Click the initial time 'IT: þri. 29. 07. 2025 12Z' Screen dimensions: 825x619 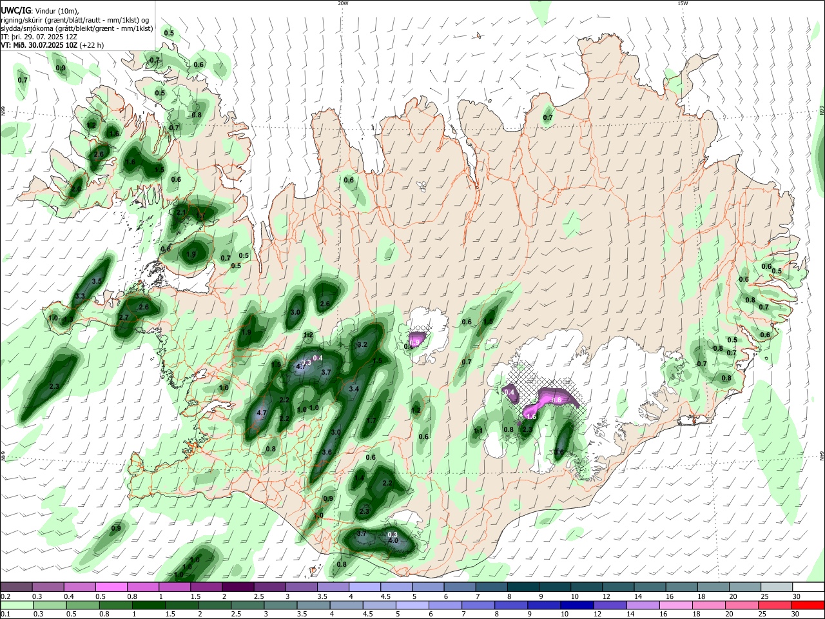(x=41, y=37)
